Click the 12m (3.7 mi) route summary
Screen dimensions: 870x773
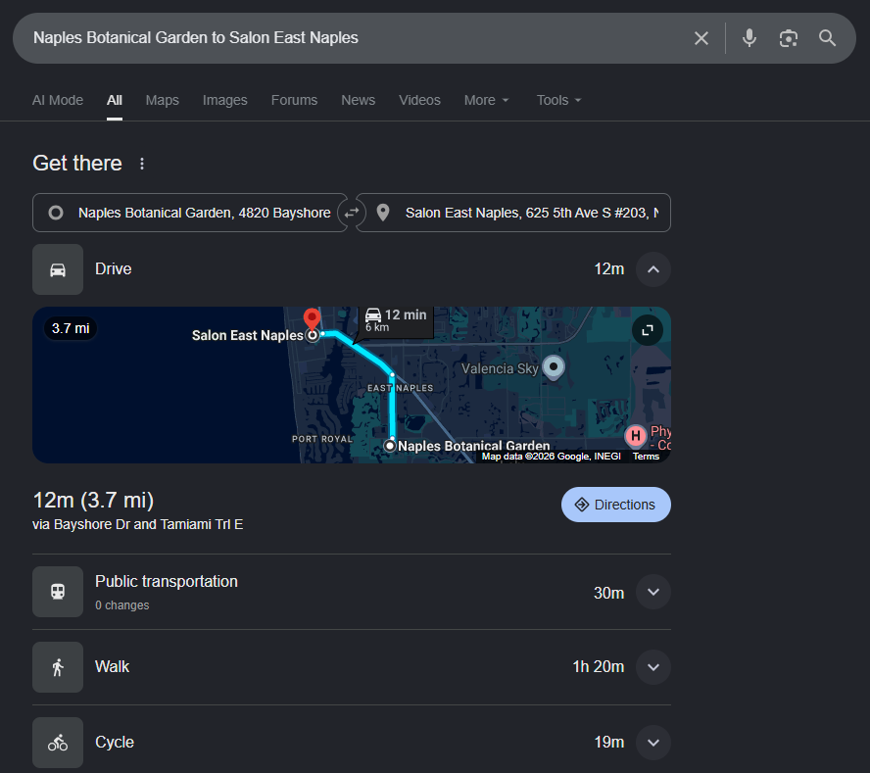coord(93,501)
